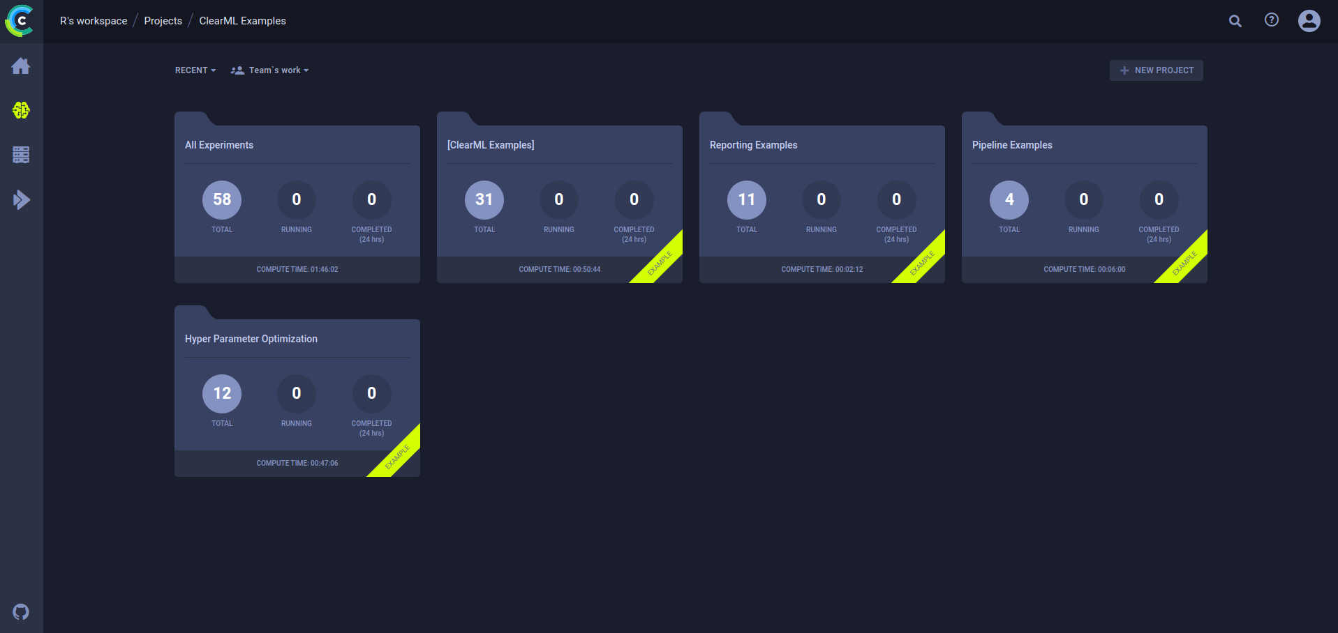Viewport: 1338px width, 633px height.
Task: Open the user profile avatar icon
Action: tap(1309, 21)
